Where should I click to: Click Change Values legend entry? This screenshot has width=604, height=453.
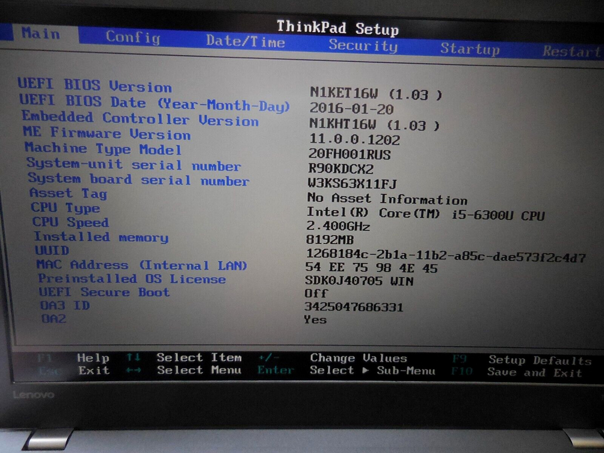[359, 357]
